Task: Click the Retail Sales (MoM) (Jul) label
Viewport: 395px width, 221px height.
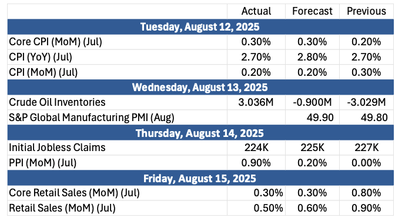Action: [x=62, y=208]
